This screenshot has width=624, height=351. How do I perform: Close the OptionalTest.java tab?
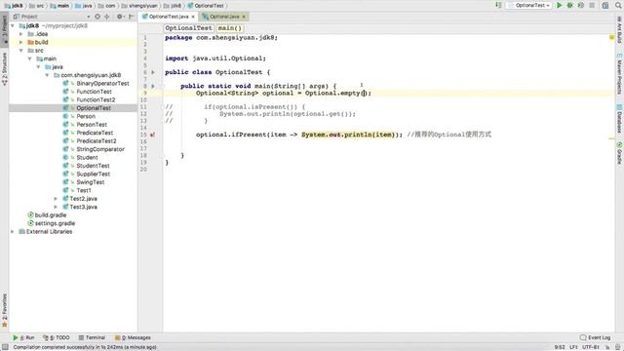[193, 17]
